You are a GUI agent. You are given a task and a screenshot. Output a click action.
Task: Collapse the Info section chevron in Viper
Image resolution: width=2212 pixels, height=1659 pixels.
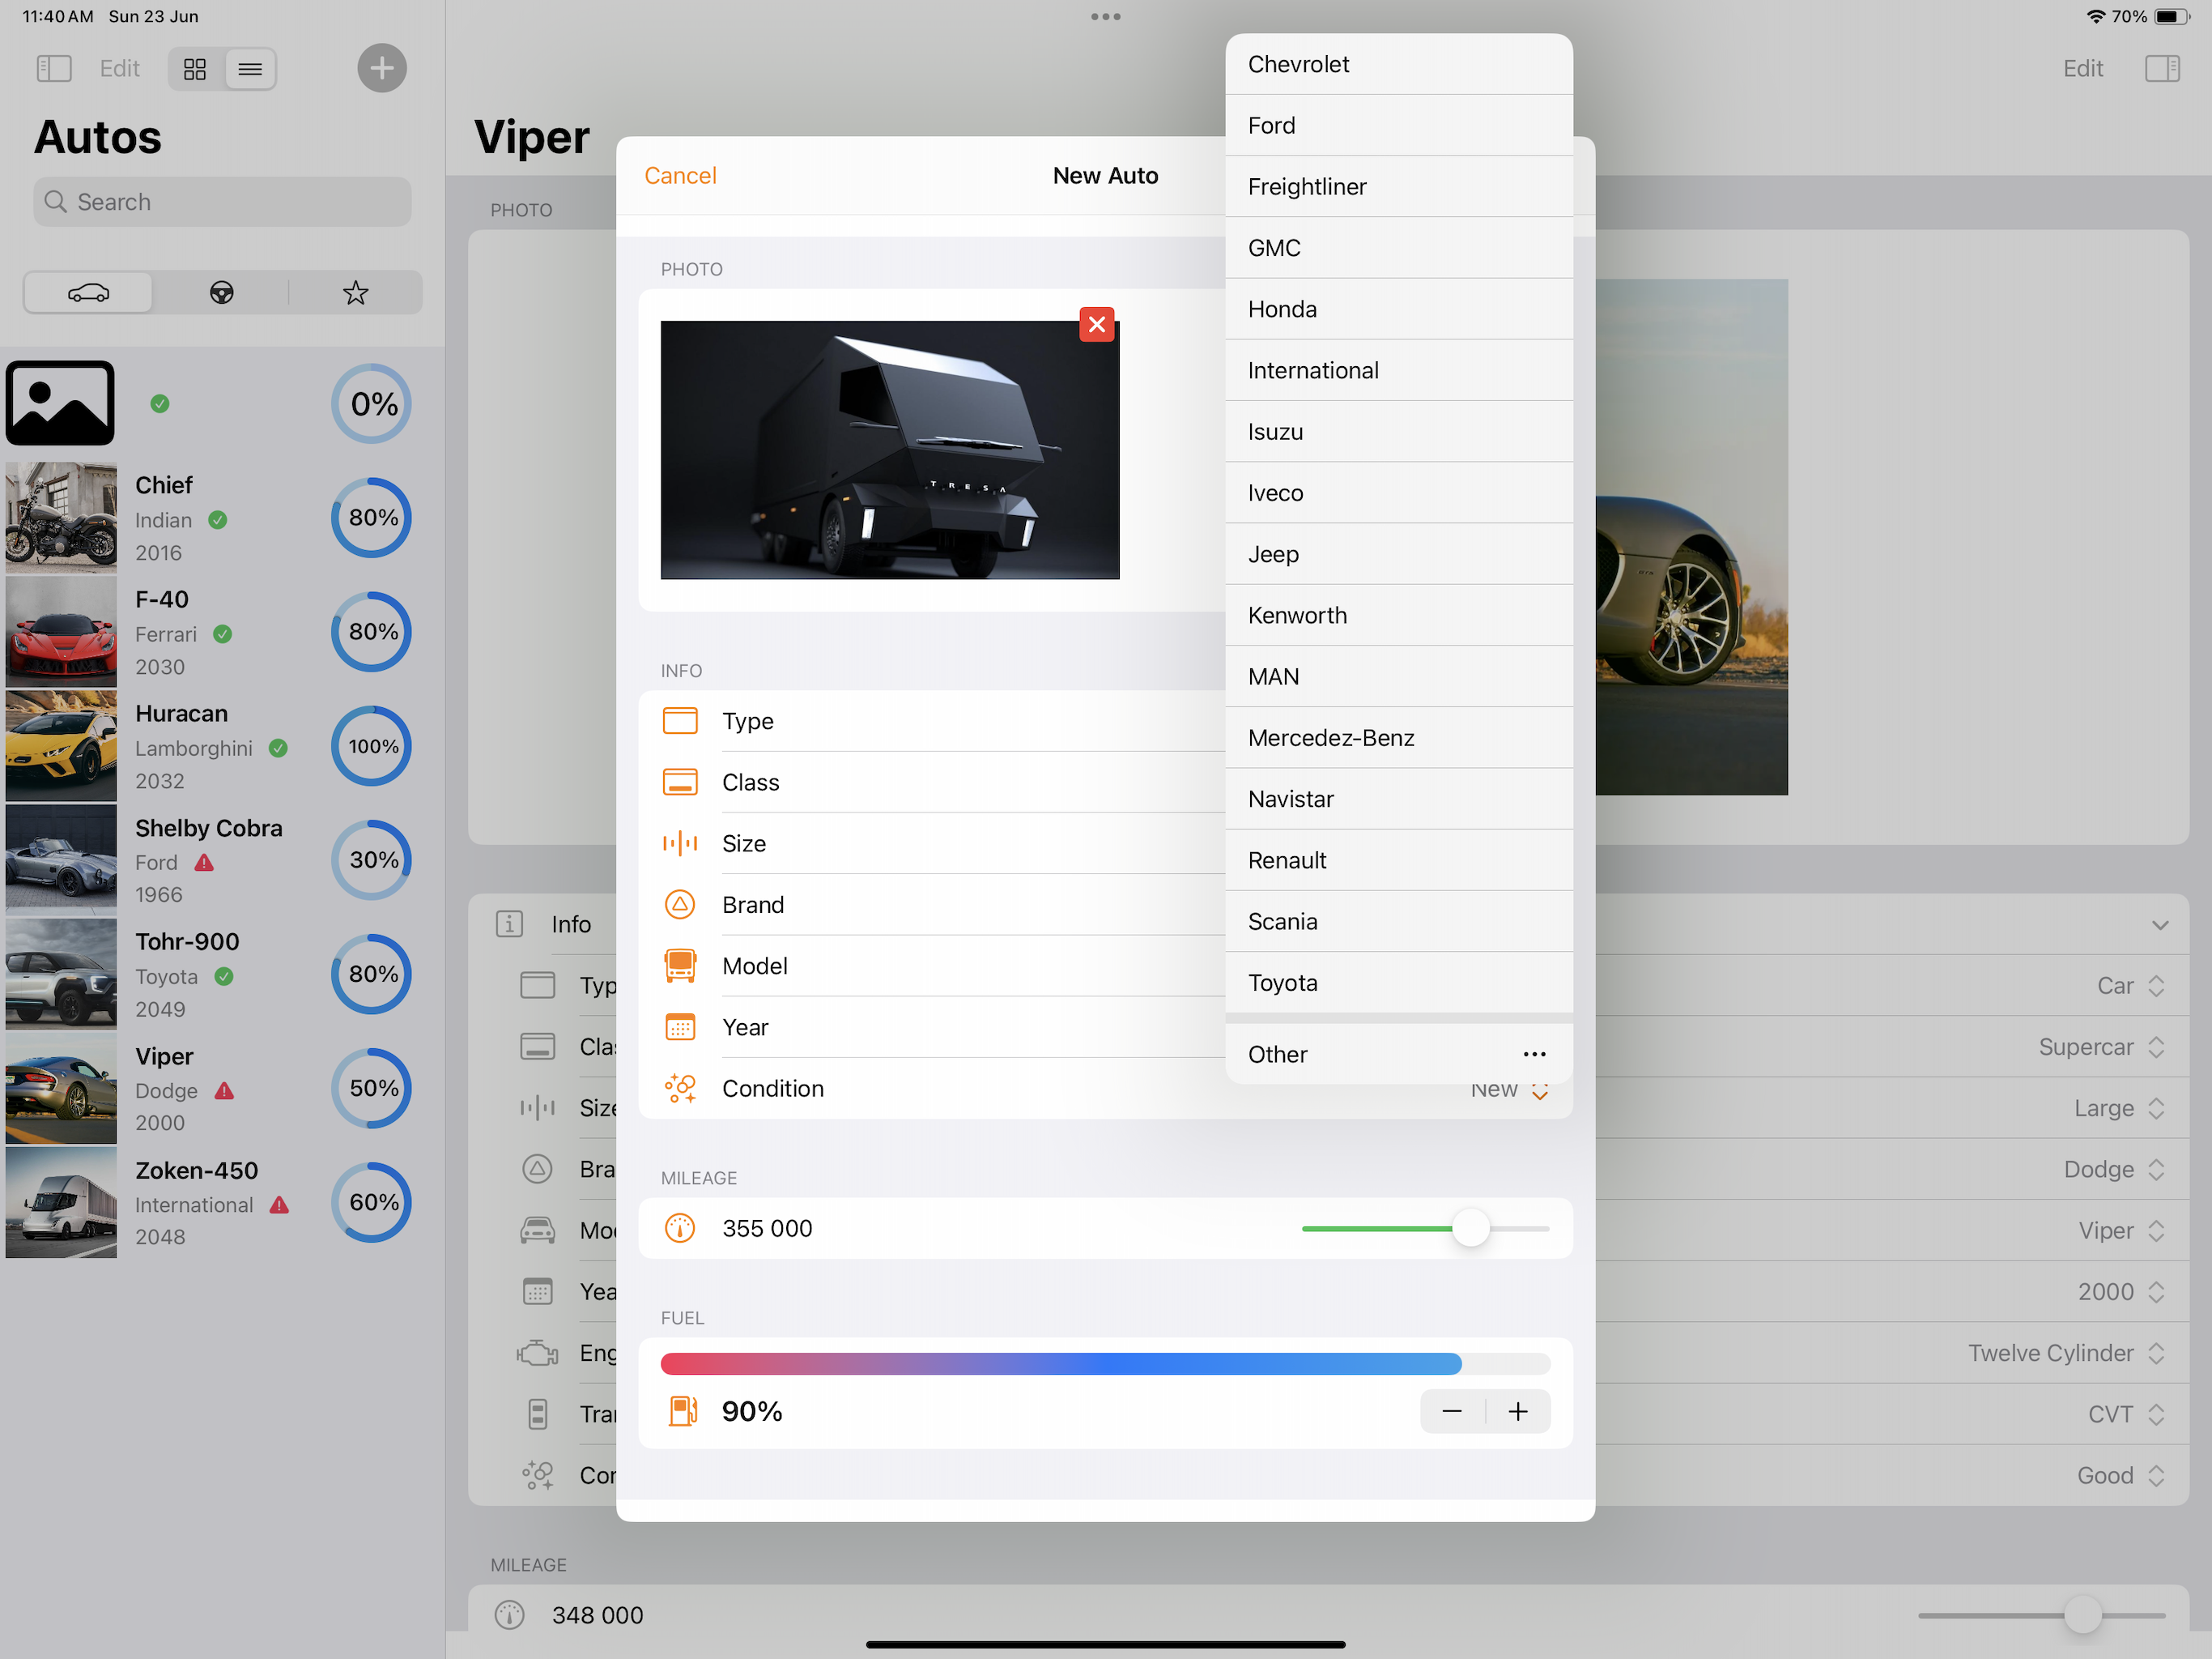click(2160, 924)
